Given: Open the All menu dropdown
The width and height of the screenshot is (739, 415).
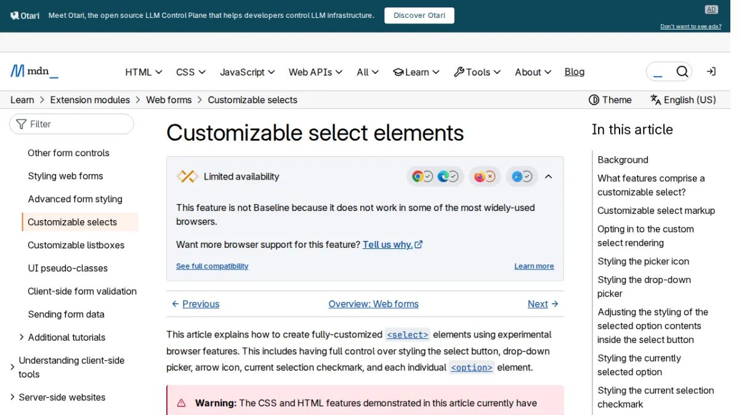Looking at the screenshot, I should [x=368, y=72].
